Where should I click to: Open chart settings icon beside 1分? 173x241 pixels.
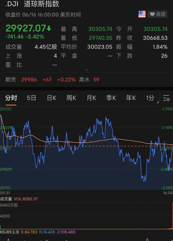point(166,98)
